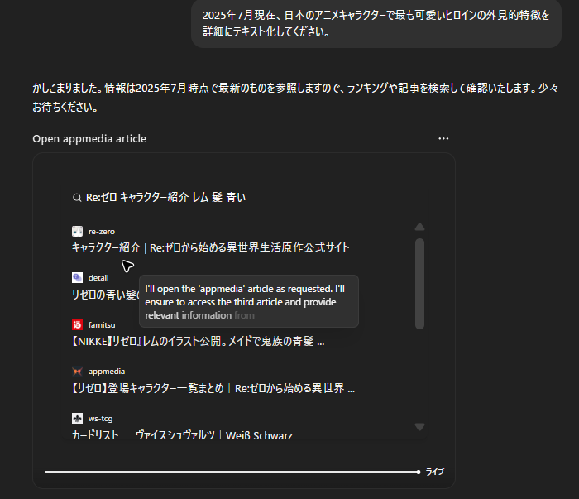This screenshot has width=579, height=499.
Task: Click the re-zero source label
Action: pos(102,232)
